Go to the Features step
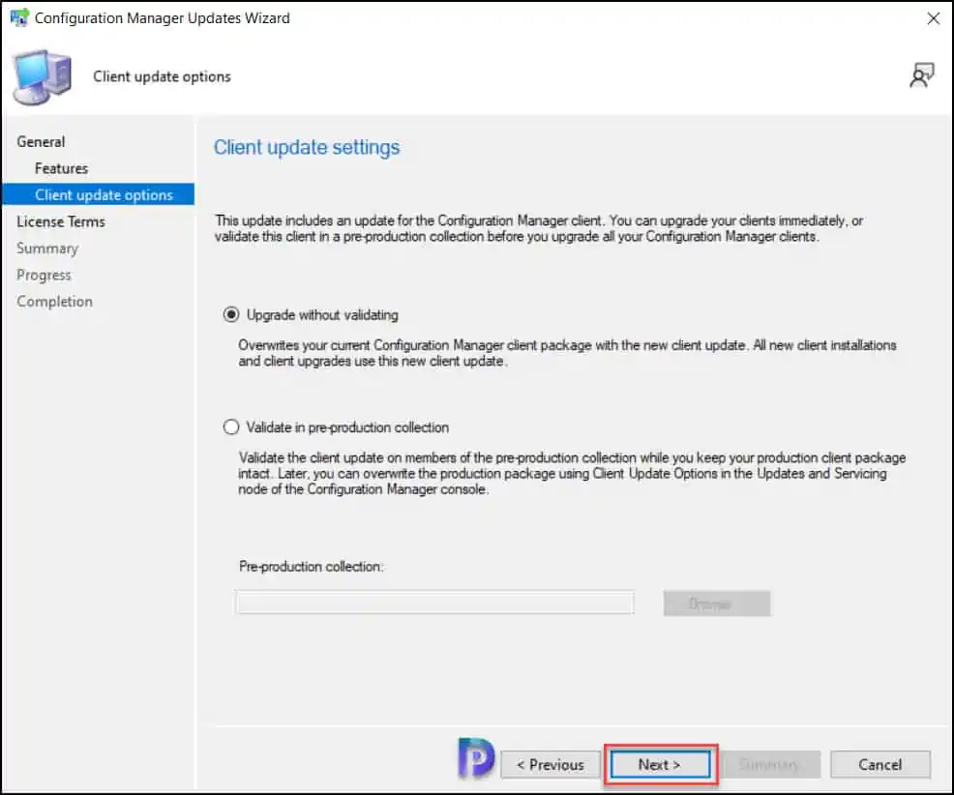This screenshot has width=954, height=795. click(62, 168)
